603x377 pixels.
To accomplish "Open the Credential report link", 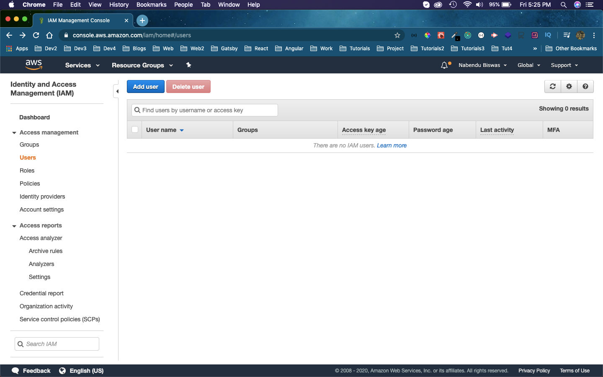I will pos(41,293).
